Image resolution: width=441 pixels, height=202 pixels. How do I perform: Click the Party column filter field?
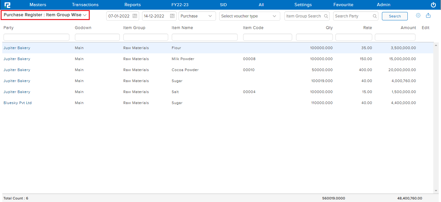[36, 37]
